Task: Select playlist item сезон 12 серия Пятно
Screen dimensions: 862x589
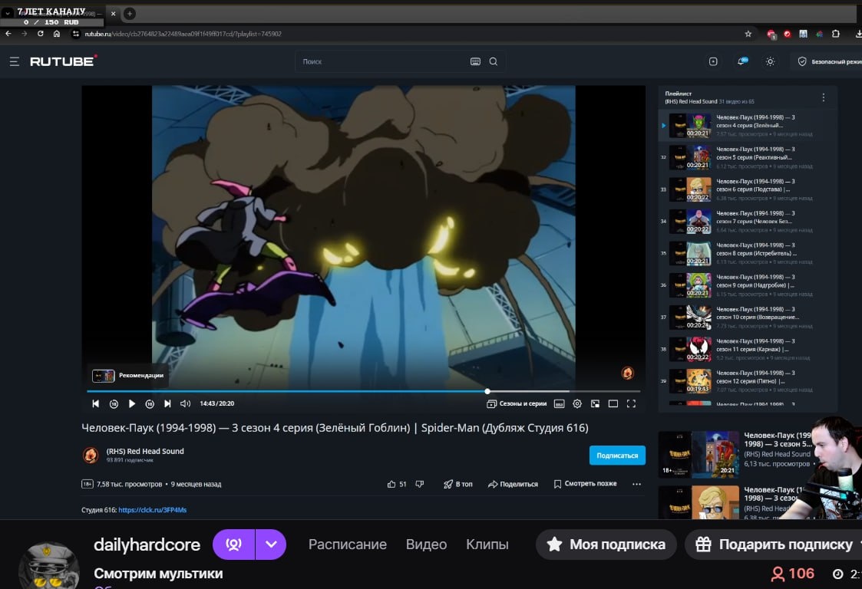Action: (748, 380)
